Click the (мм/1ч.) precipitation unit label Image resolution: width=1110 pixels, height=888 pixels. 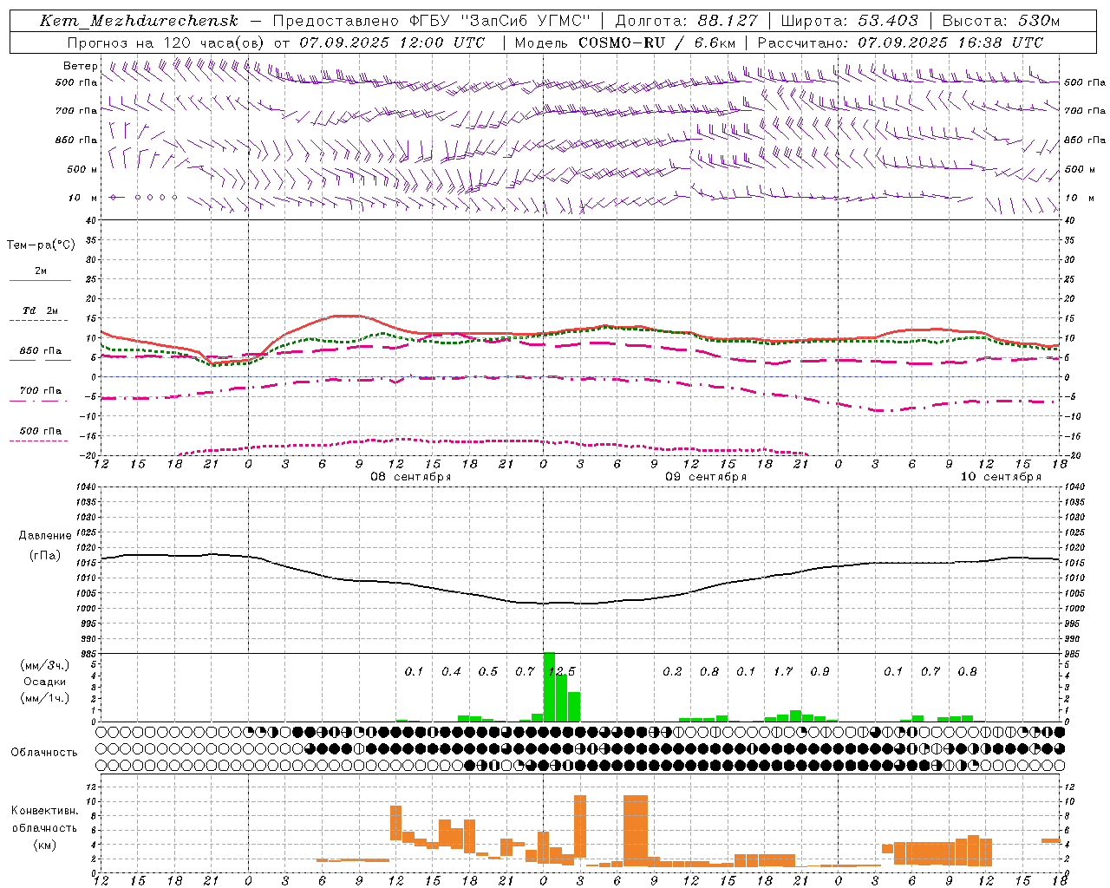45,698
